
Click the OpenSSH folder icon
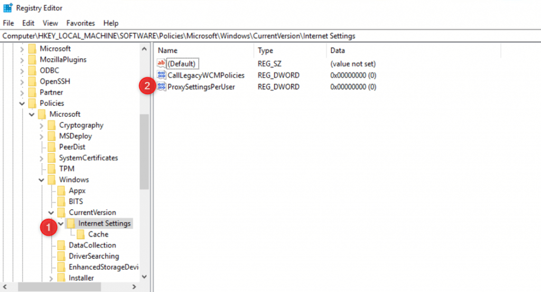click(32, 81)
